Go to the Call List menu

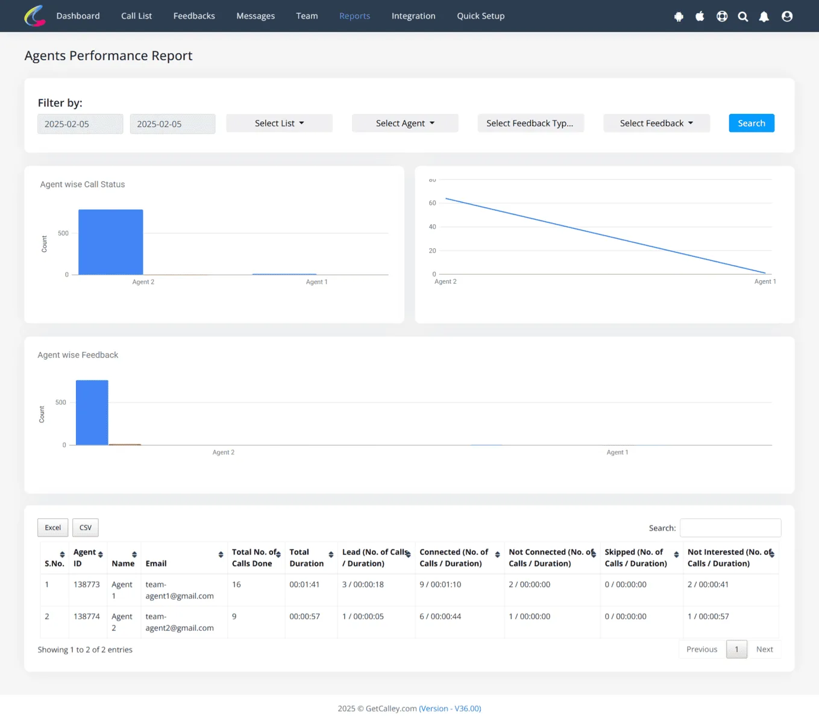pos(136,16)
